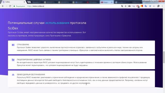Click the SciDex heading second line

pyautogui.click(x=13, y=28)
